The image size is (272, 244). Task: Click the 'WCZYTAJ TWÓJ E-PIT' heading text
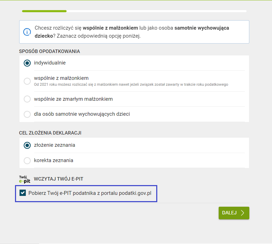click(59, 179)
